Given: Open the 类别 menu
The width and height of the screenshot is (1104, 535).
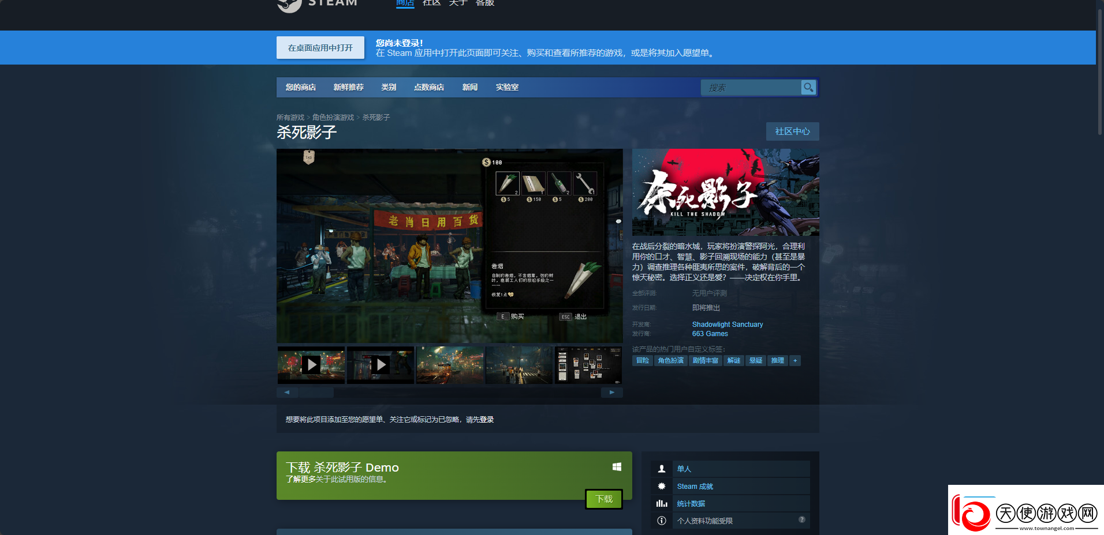Looking at the screenshot, I should 389,87.
